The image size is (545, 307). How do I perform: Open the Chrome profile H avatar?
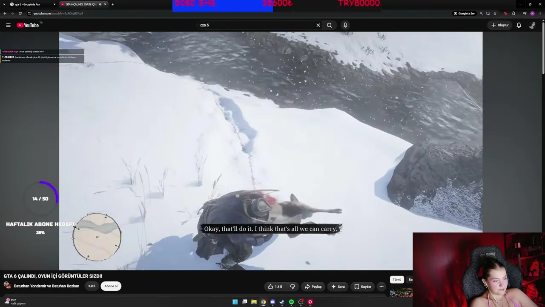532,13
